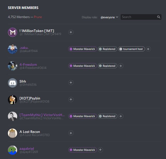Remove tournament host role from .zaku.
The image size is (166, 159).
tap(121, 49)
